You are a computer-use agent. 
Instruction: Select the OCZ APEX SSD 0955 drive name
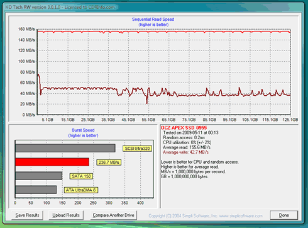(x=184, y=128)
